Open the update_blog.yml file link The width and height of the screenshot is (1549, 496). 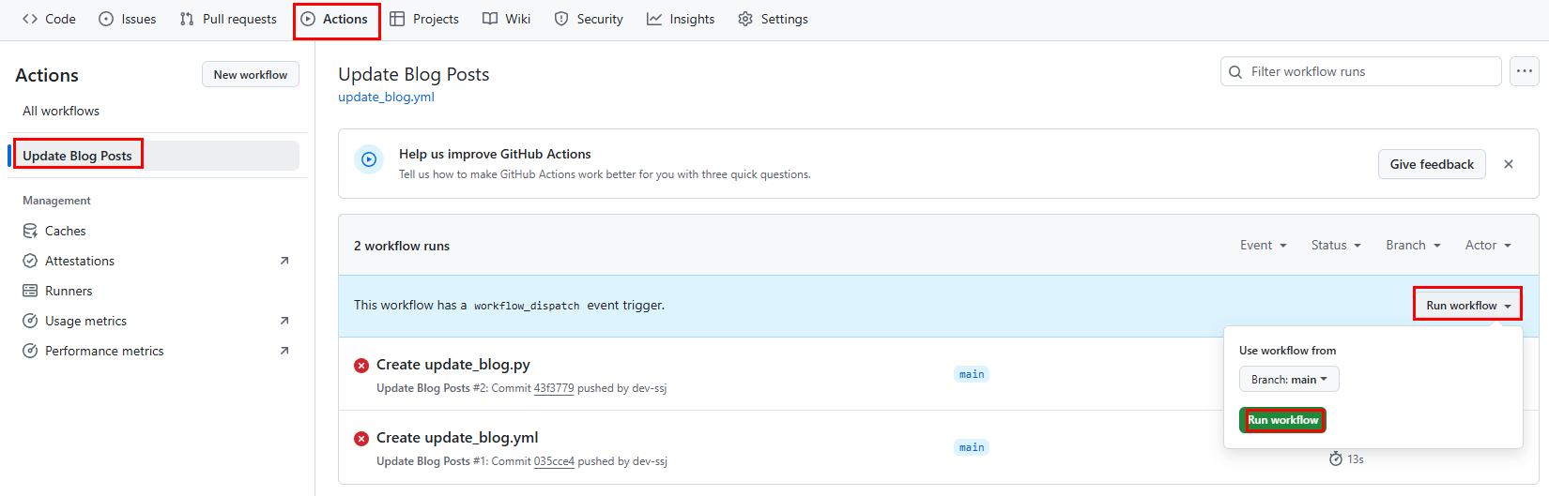[x=386, y=97]
